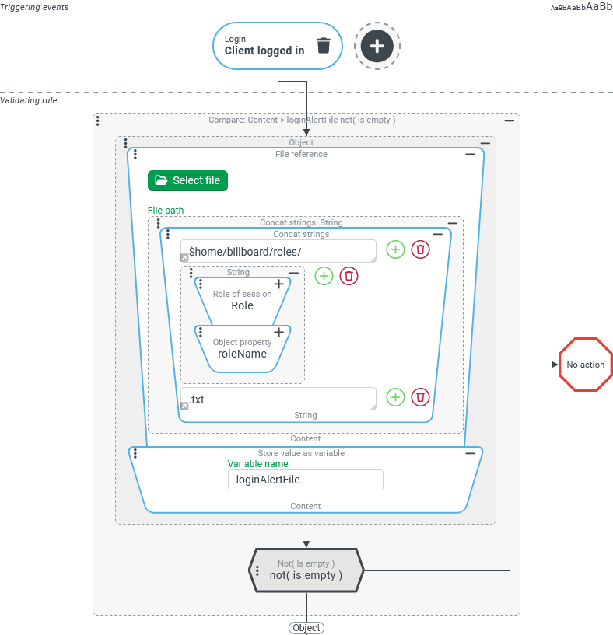Click the Object output label
This screenshot has width=613, height=635.
point(306,628)
